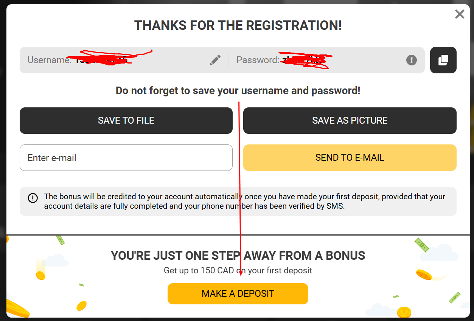The height and width of the screenshot is (321, 474).
Task: Click the gold coin at the bottom right
Action: pos(404,312)
